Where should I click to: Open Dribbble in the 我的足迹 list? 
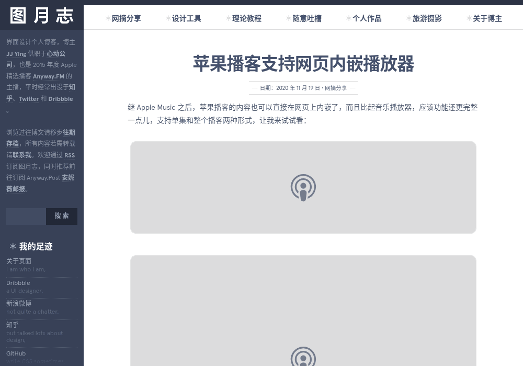pyautogui.click(x=18, y=283)
